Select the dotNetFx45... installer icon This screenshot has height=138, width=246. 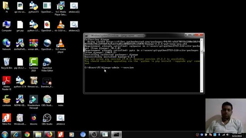click(x=20, y=44)
